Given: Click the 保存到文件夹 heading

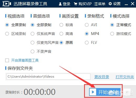Looking at the screenshot, I should click(x=20, y=68).
